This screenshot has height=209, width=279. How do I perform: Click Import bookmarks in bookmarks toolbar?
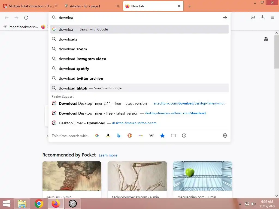[x=21, y=27]
